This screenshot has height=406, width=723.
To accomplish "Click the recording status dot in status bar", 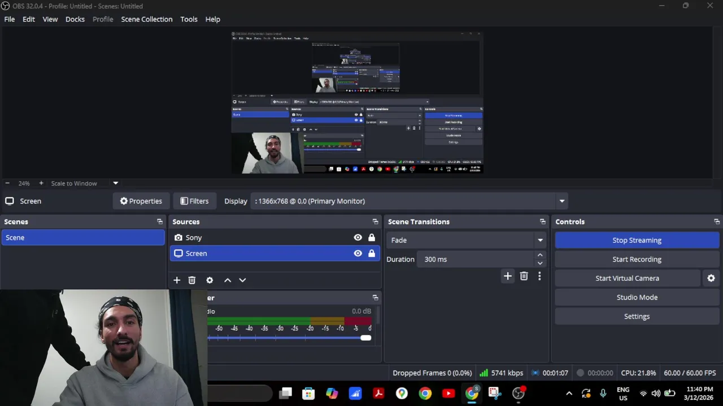I will point(580,373).
